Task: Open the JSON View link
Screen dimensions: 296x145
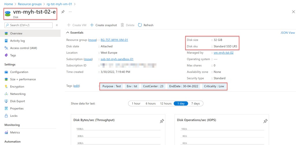Action: coord(287,33)
